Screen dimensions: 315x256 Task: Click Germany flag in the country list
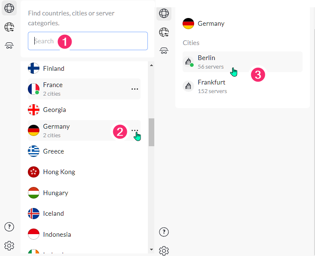tap(33, 130)
